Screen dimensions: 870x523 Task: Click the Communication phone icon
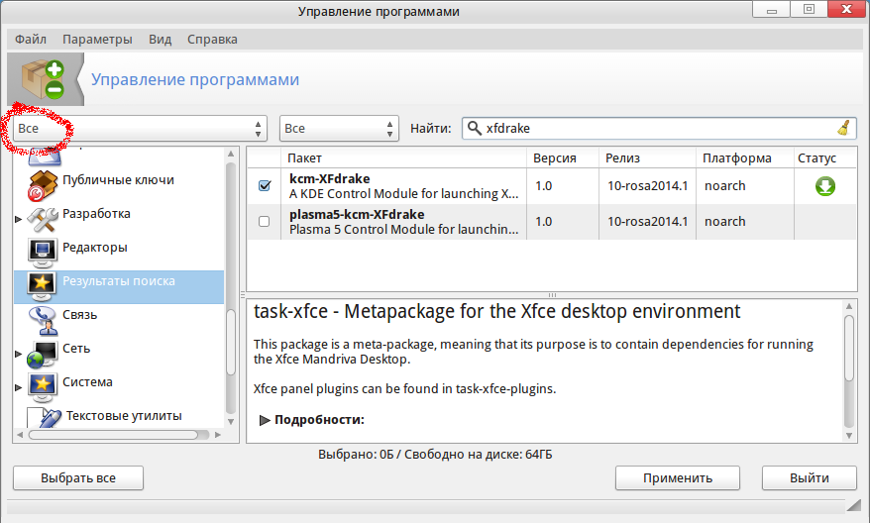pos(43,317)
